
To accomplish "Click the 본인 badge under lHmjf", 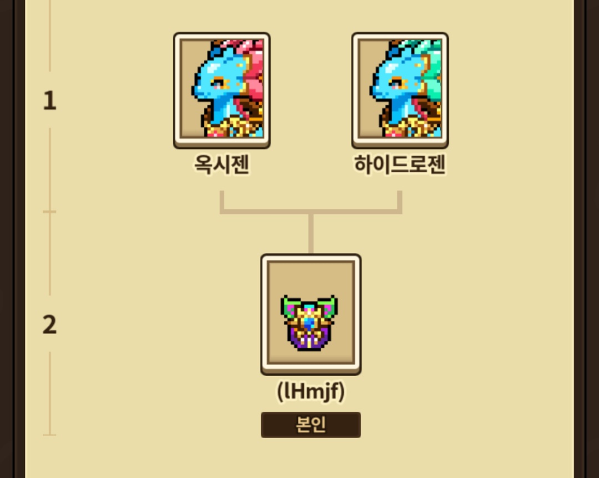I will pos(311,425).
